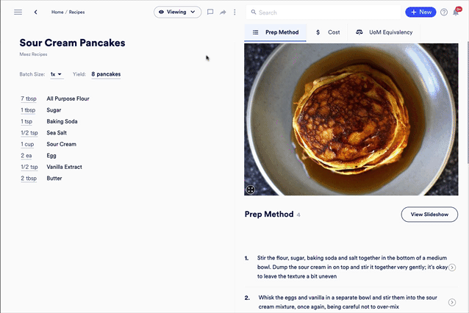This screenshot has height=313, width=469.
Task: Select the Prep Method tab
Action: coord(276,32)
